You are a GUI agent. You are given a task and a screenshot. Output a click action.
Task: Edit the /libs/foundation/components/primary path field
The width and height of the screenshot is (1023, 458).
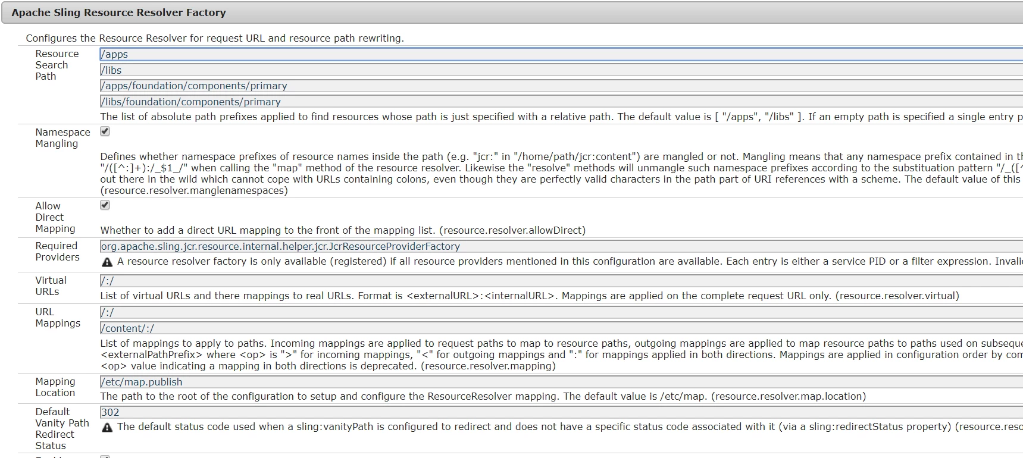(x=561, y=102)
